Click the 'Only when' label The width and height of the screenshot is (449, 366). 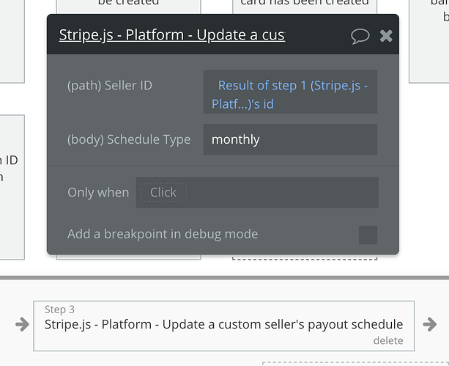click(98, 192)
